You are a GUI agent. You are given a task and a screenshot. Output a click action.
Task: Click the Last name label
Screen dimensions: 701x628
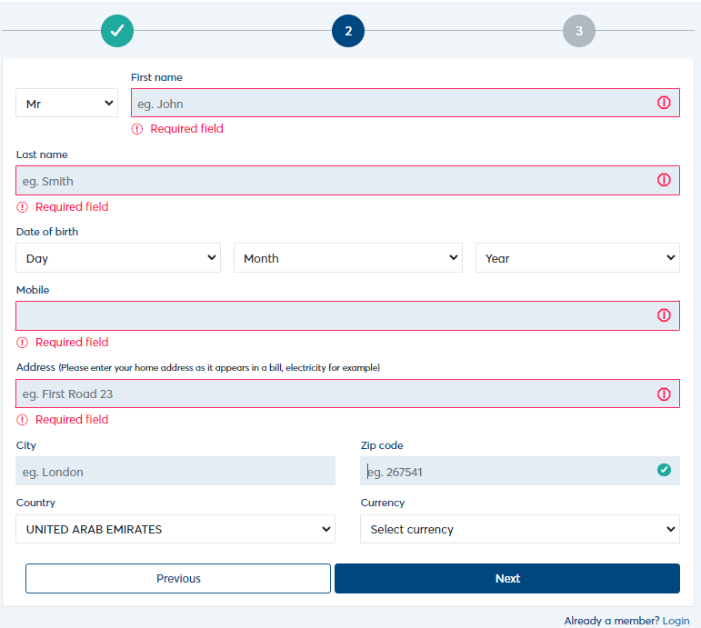[42, 155]
